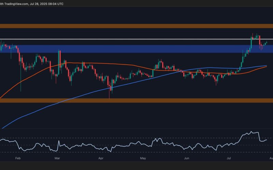
Task: Click the RSI peak in mid-July
Action: click(252, 132)
